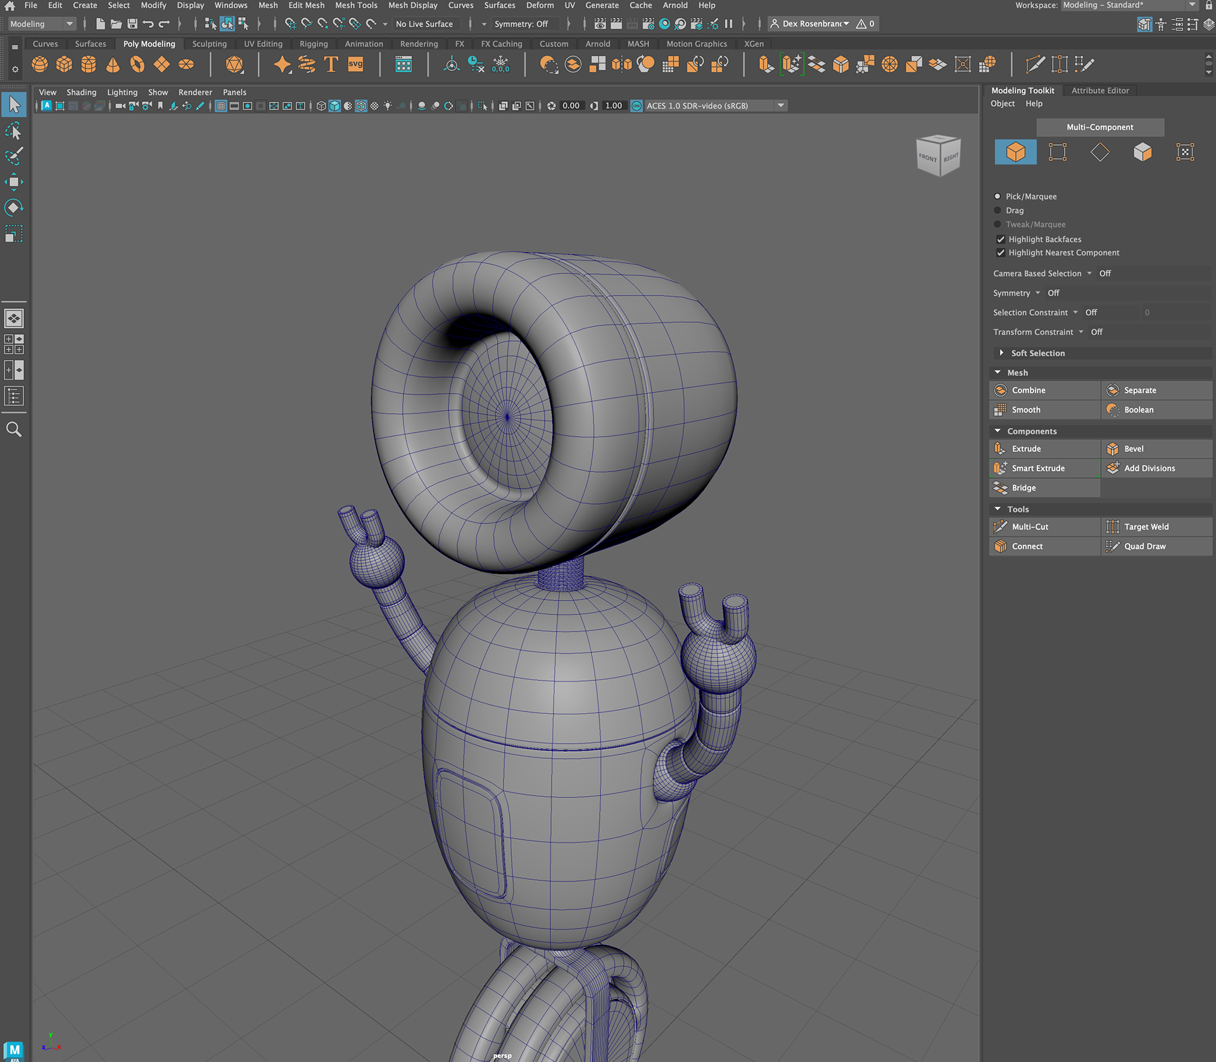This screenshot has width=1216, height=1062.
Task: Toggle Highlight Backfaces checkbox
Action: coord(1001,239)
